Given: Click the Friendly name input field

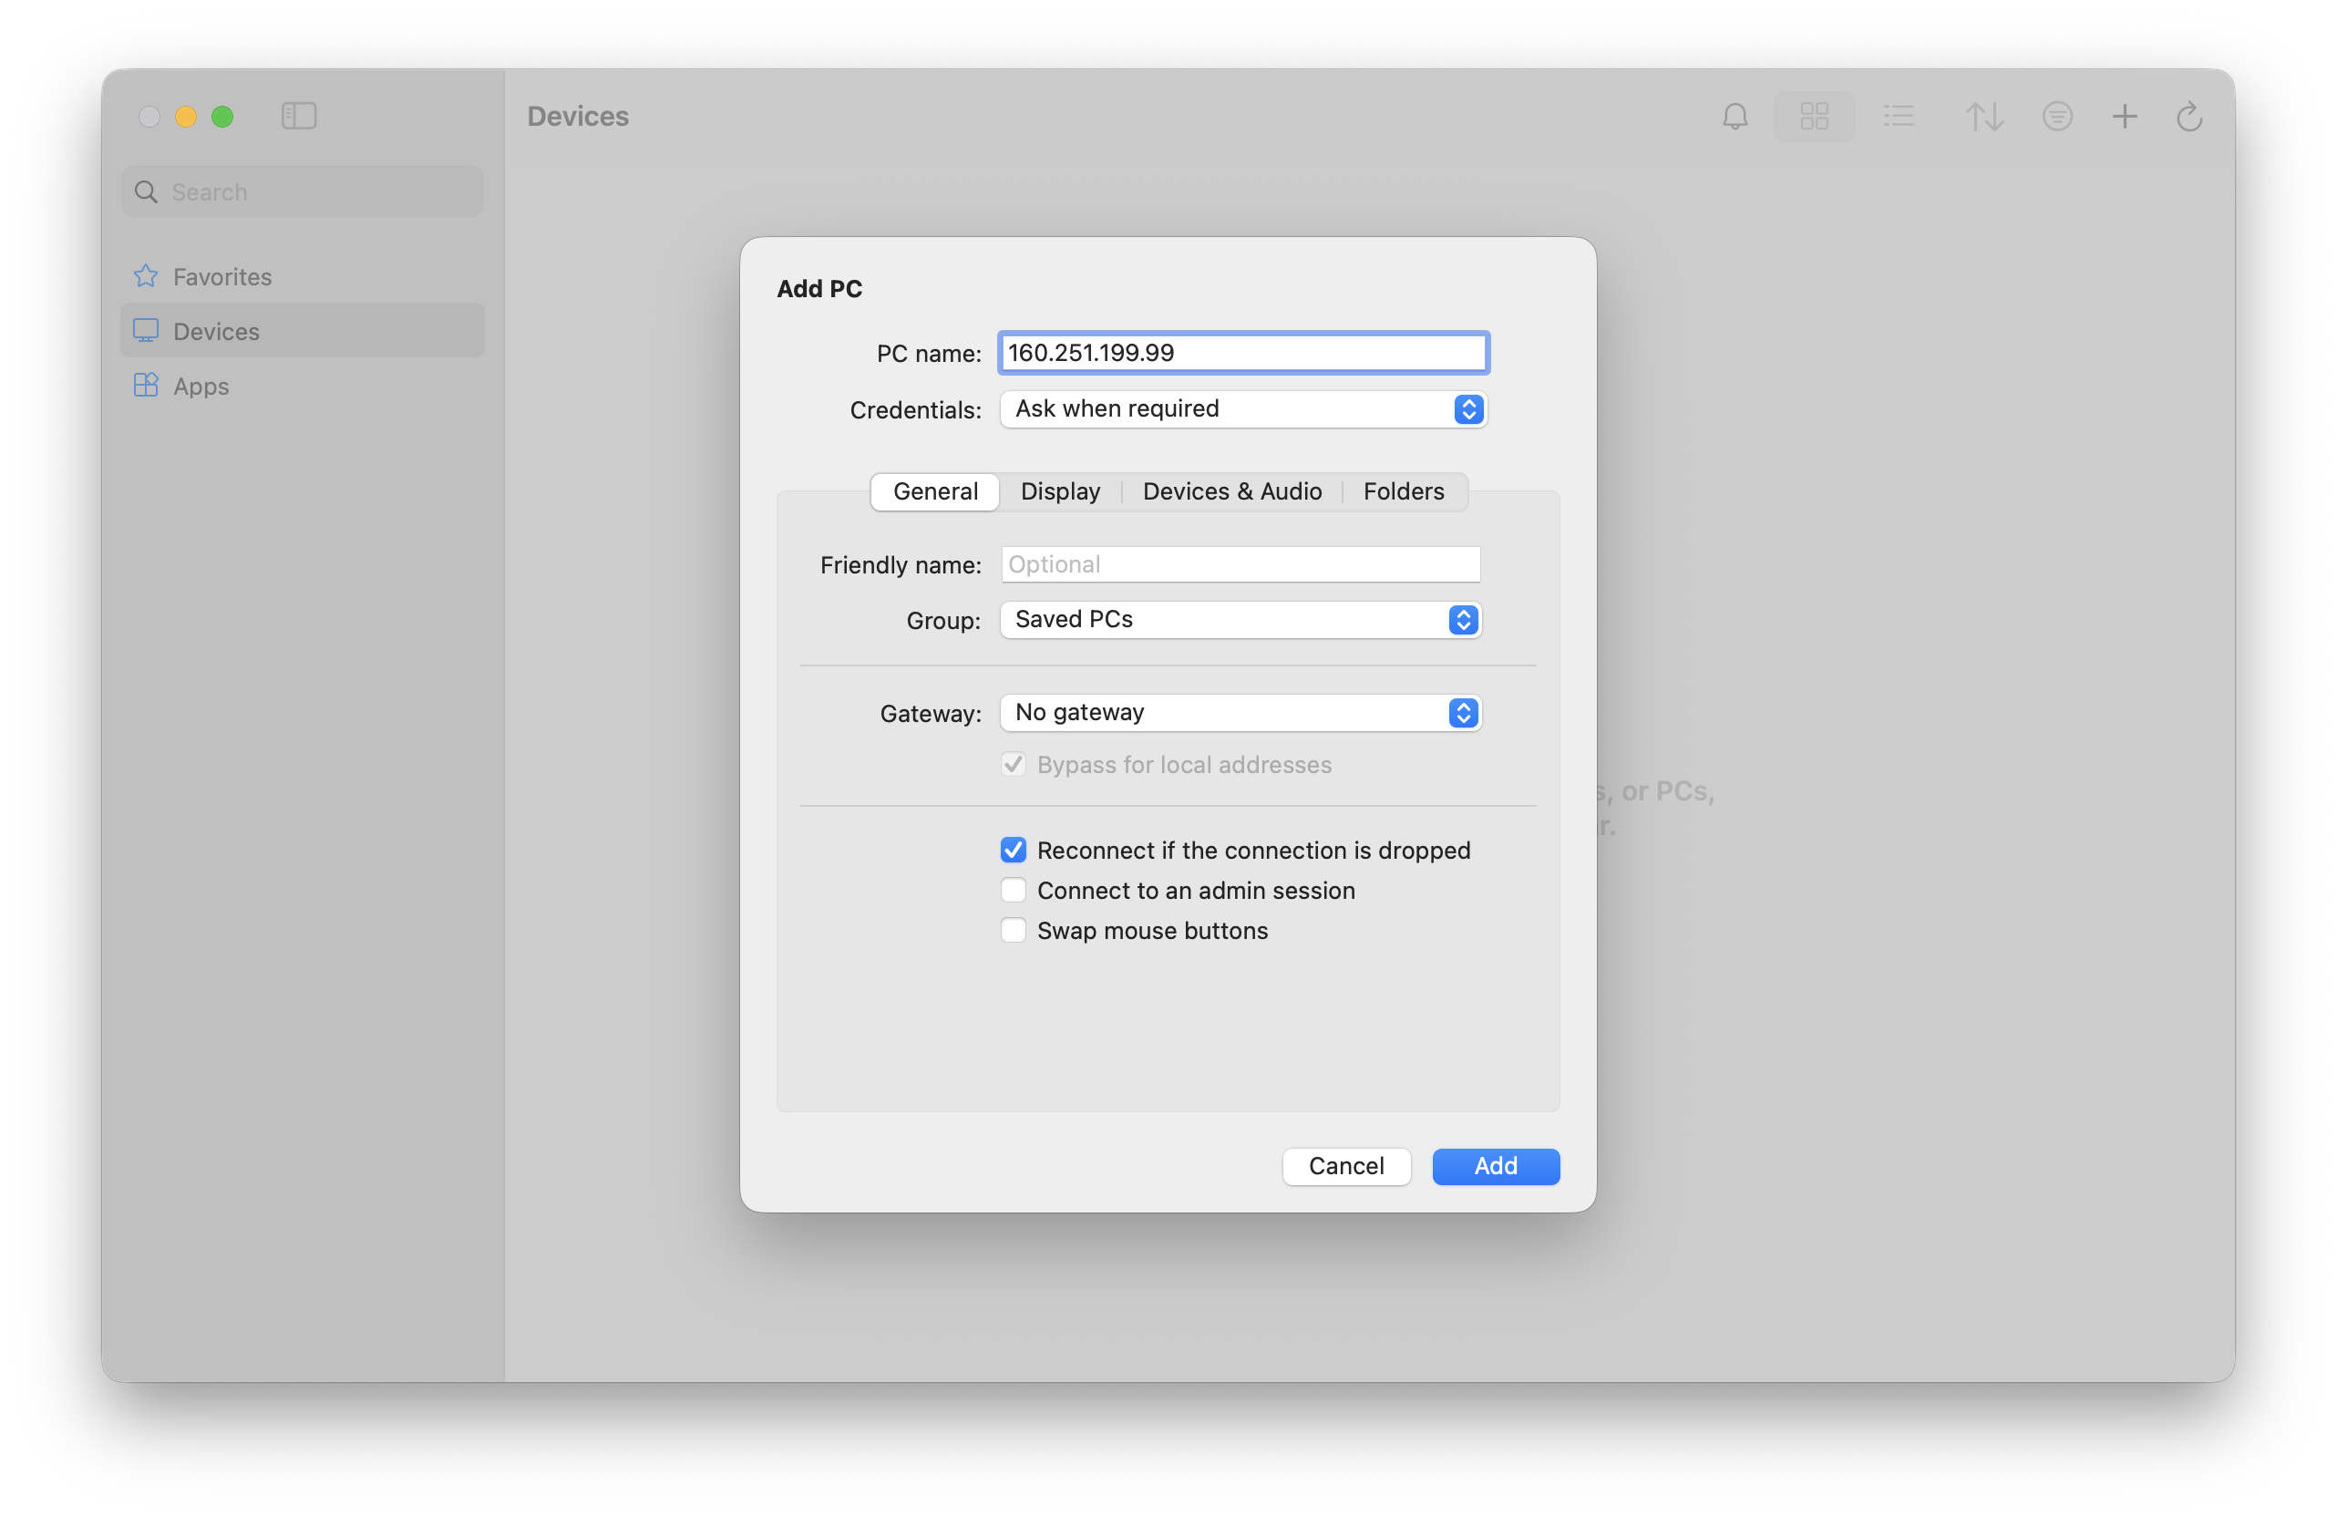Looking at the screenshot, I should (1240, 564).
